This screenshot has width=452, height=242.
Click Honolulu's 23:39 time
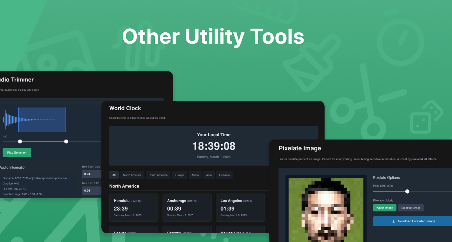tap(121, 209)
